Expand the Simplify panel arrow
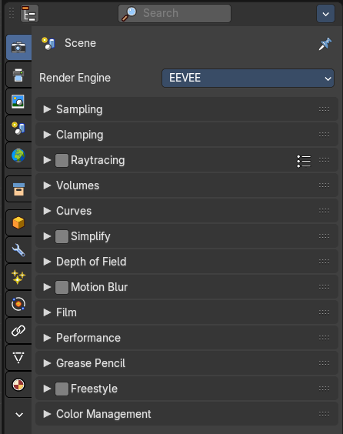This screenshot has width=343, height=434. 48,236
